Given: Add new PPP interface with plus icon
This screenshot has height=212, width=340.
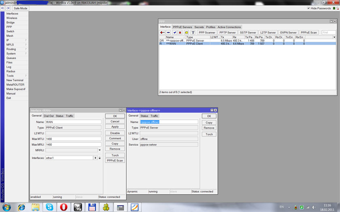Looking at the screenshot, I should (161, 32).
